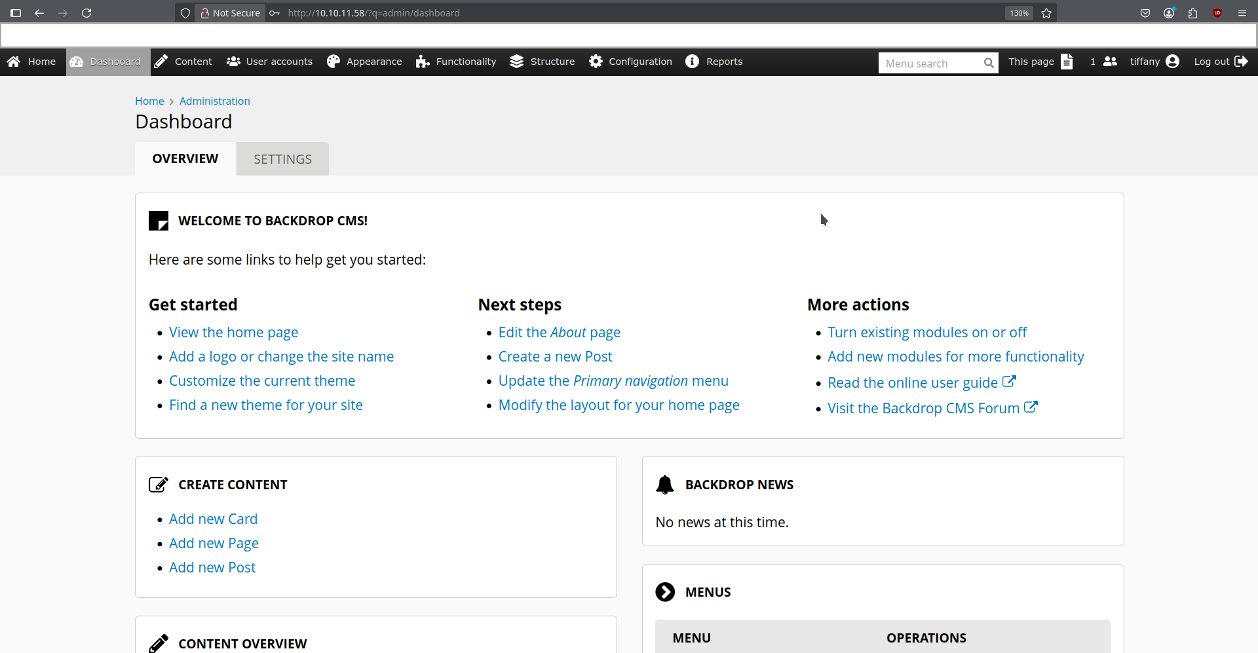Click external link icon after user guide
Viewport: 1258px width, 653px height.
pyautogui.click(x=1010, y=381)
